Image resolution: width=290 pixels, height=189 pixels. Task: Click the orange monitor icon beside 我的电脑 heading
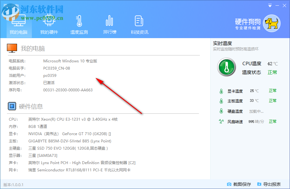12,48
